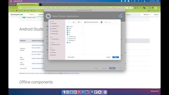Select the Download Android Studio Chrome tab
The image size is (169, 95).
point(28,5)
